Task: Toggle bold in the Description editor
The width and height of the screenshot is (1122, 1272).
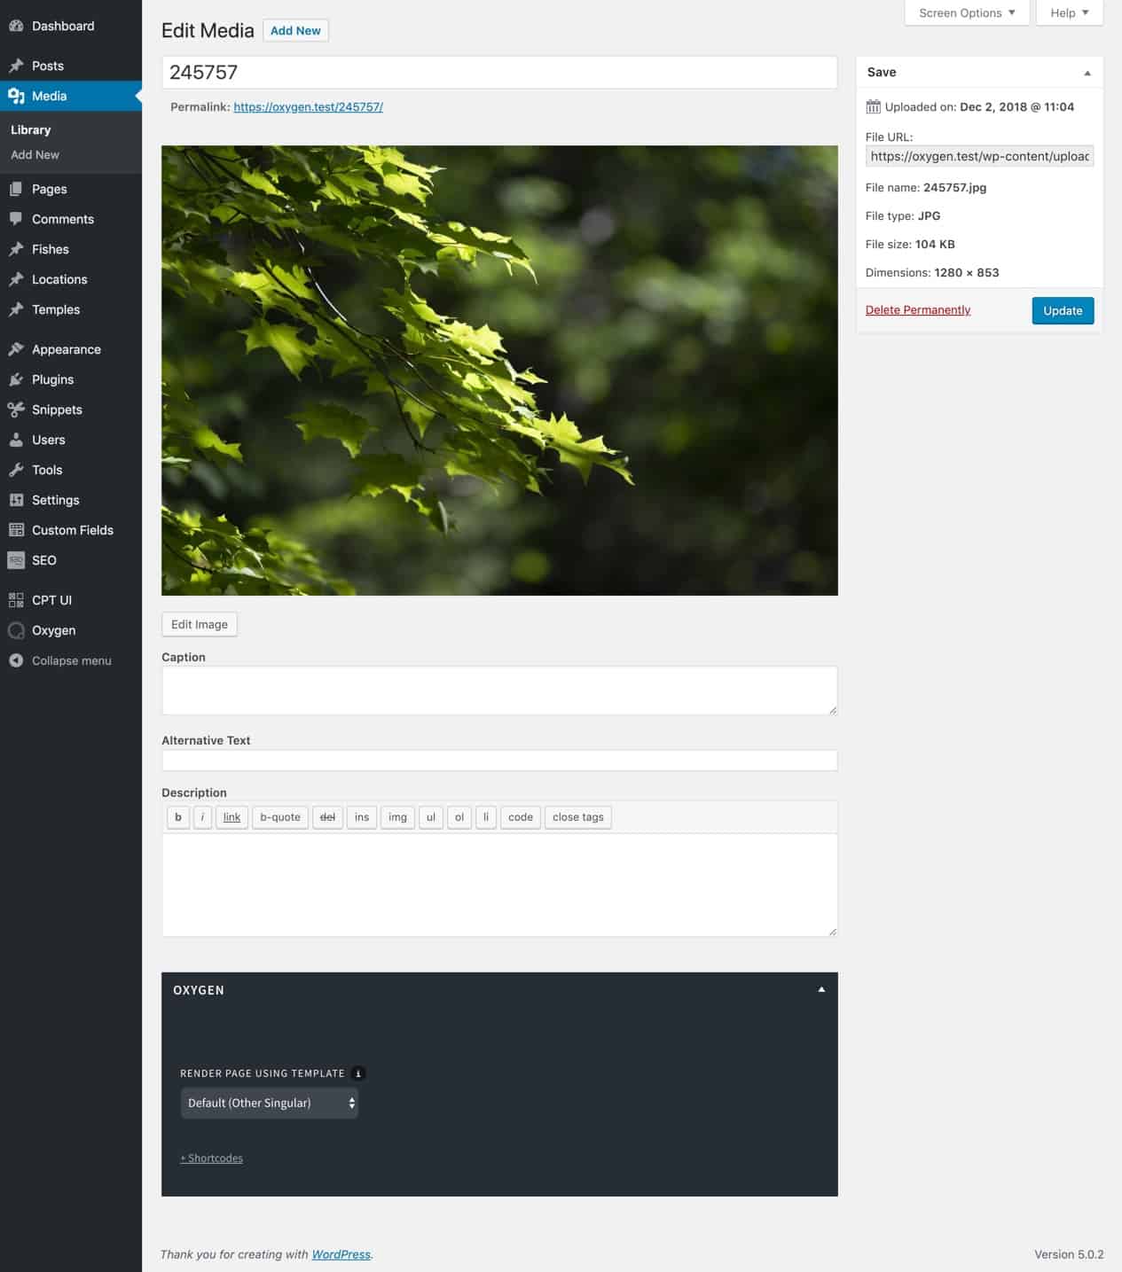Action: pyautogui.click(x=177, y=817)
